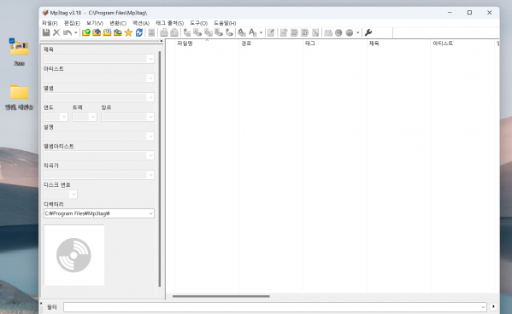Expand the 장르 field dropdown
512x314 pixels.
[x=150, y=117]
